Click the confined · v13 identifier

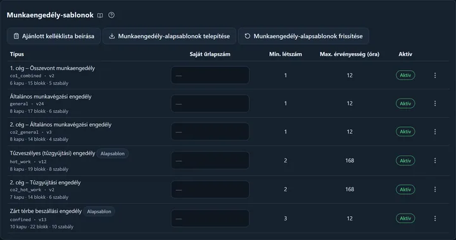[28, 220]
